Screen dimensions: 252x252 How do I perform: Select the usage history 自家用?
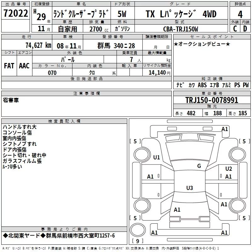pyautogui.click(x=67, y=29)
